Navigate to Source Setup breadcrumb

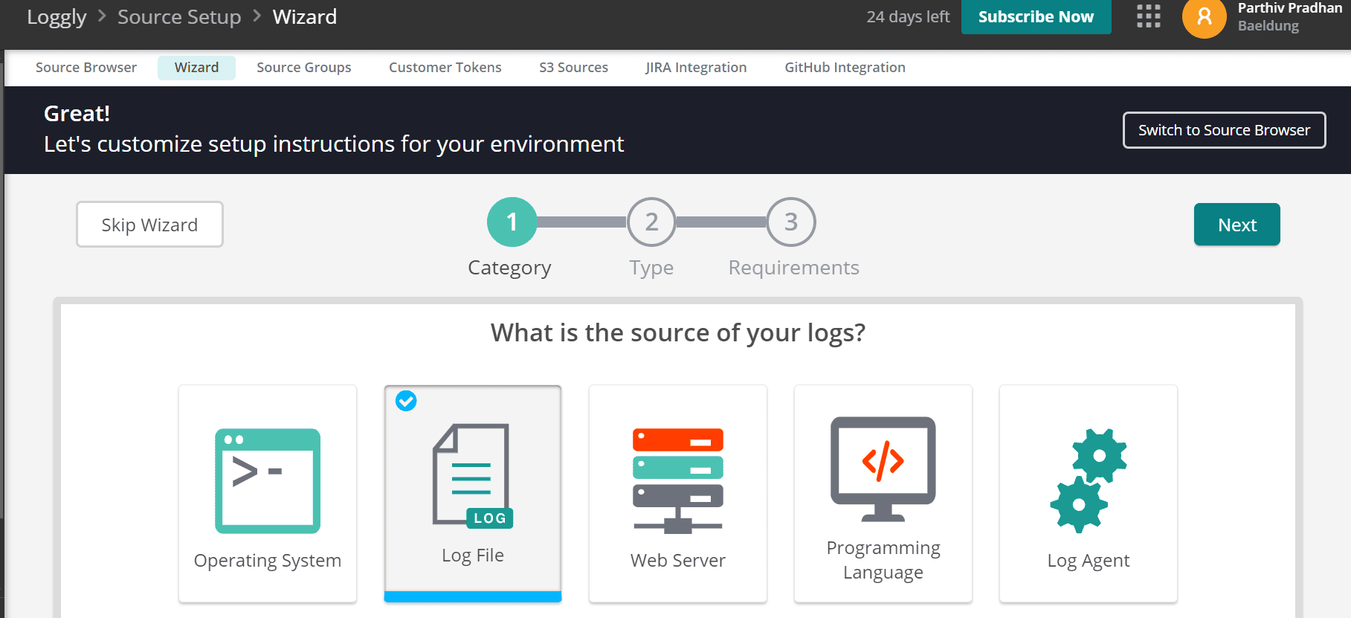coord(179,17)
